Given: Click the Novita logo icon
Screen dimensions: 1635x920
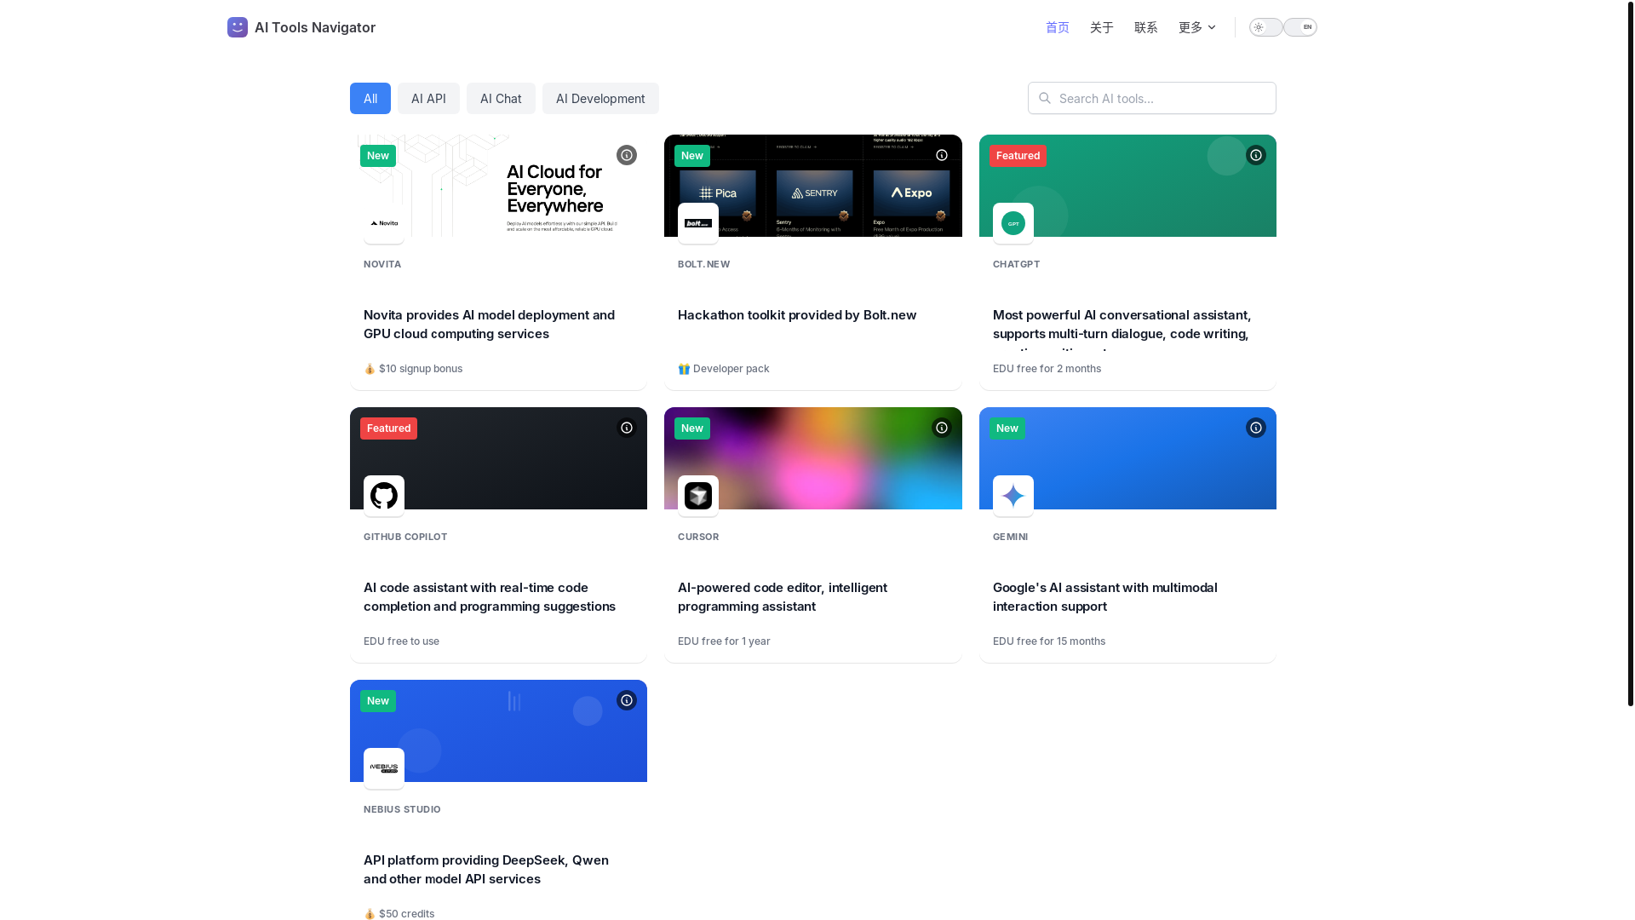Looking at the screenshot, I should click(x=384, y=223).
